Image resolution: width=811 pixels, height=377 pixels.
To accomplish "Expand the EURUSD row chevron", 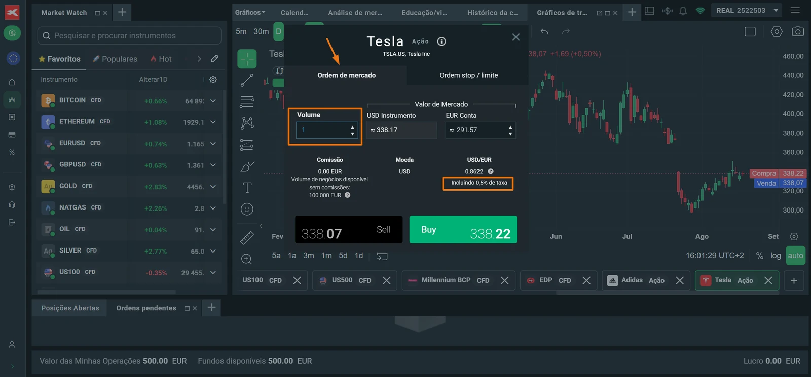I will 213,144.
